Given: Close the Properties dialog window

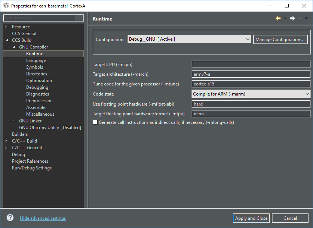Looking at the screenshot, I should click(304, 6).
